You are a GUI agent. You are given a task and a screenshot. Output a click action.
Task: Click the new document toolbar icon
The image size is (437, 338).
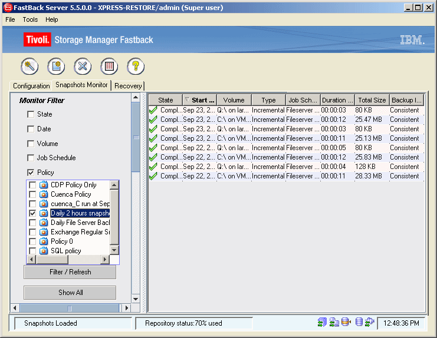coord(56,67)
